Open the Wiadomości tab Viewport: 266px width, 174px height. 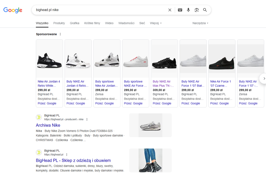point(126,23)
